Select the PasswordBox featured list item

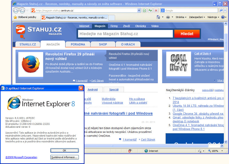coord(131,77)
